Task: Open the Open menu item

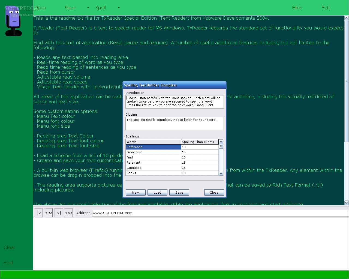Action: (x=40, y=8)
